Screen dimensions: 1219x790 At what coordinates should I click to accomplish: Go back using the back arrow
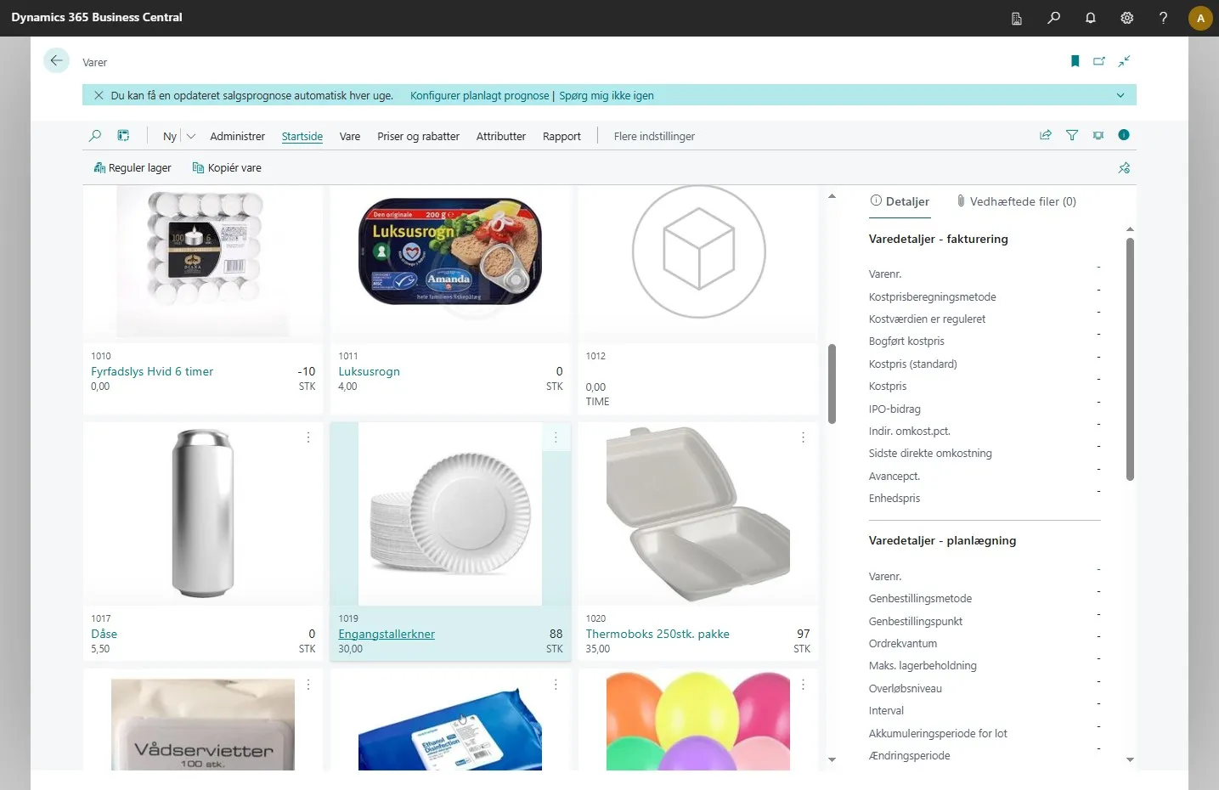(56, 60)
